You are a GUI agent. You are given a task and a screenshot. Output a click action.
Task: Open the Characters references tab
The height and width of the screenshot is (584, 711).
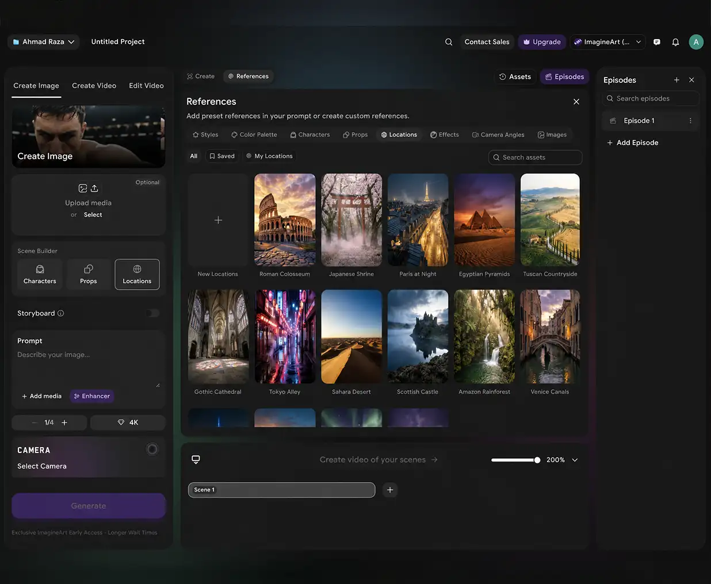[x=310, y=135]
